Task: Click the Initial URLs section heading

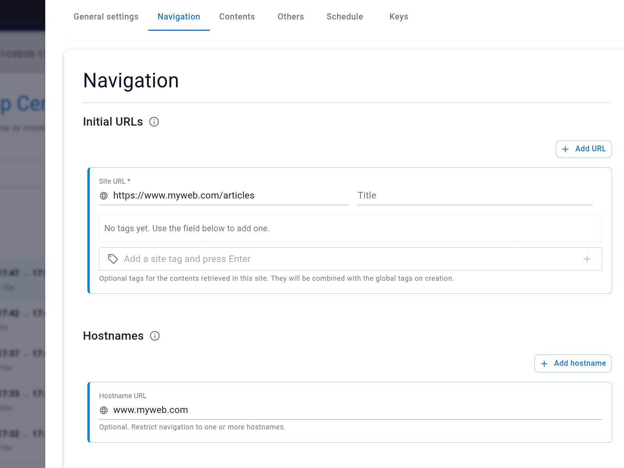Action: 113,122
